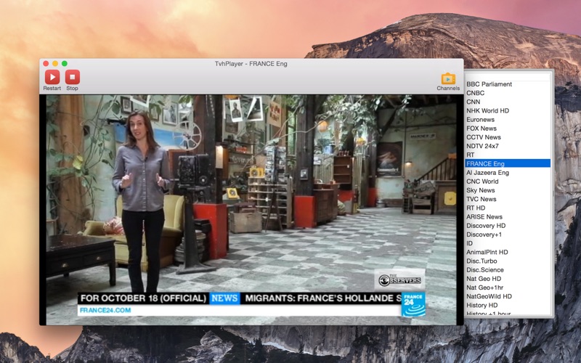The height and width of the screenshot is (363, 581).
Task: Click the TvhPlayer - FRANCE Eng title bar
Action: (251, 64)
